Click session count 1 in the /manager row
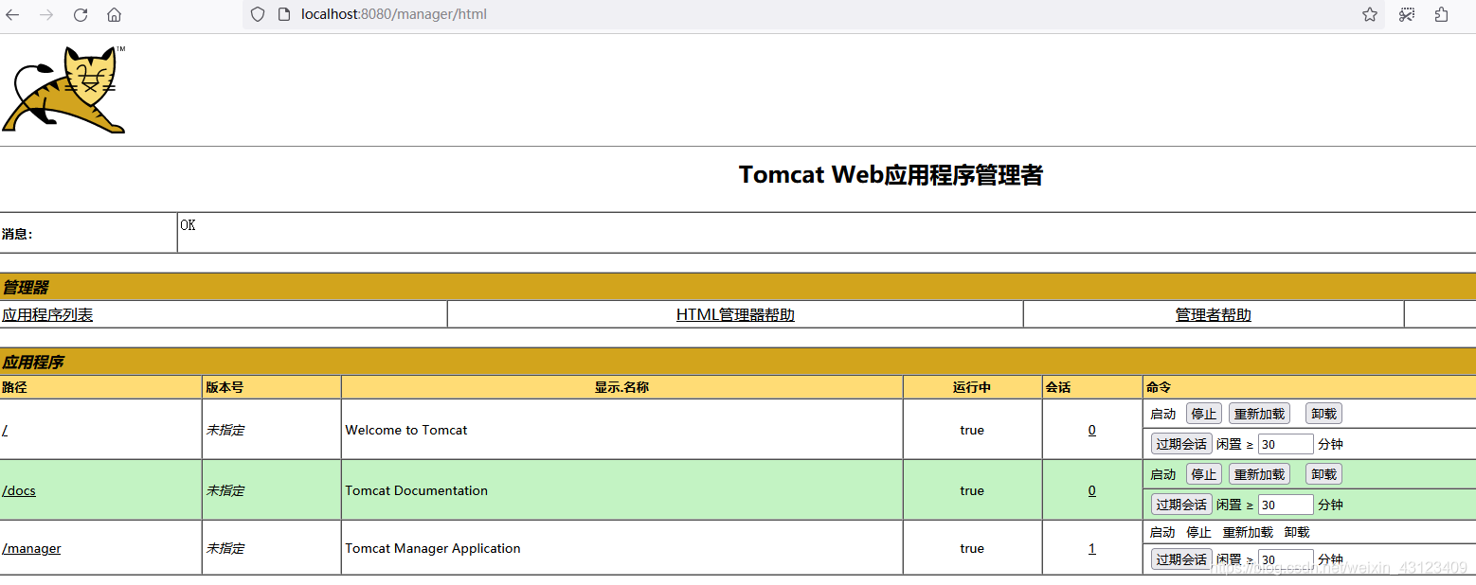1476x585 pixels. [x=1092, y=548]
